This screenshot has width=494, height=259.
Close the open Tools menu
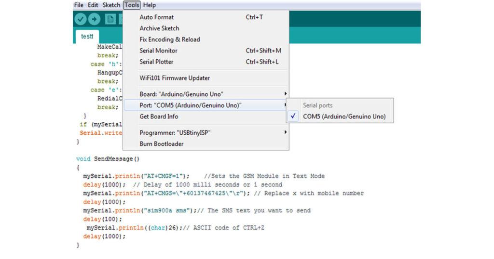pyautogui.click(x=132, y=5)
